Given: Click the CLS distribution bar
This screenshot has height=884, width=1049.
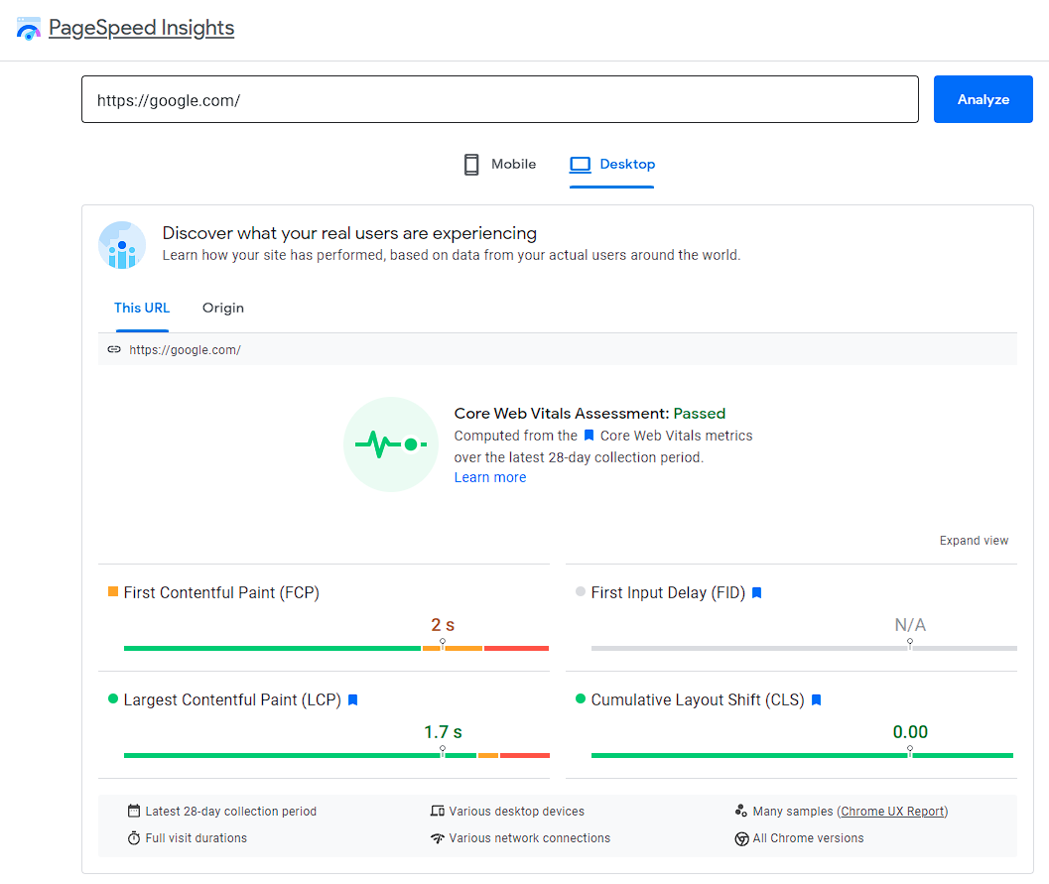Looking at the screenshot, I should click(x=802, y=755).
